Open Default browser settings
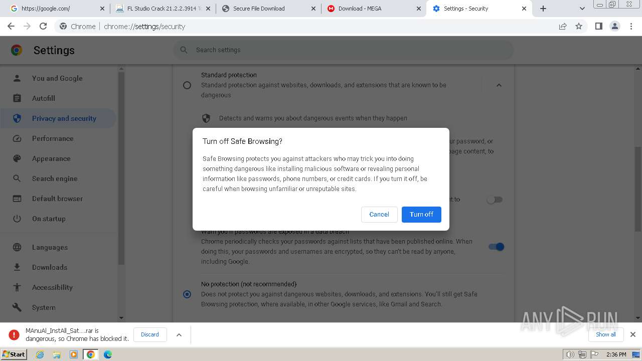642x361 pixels. coord(58,199)
